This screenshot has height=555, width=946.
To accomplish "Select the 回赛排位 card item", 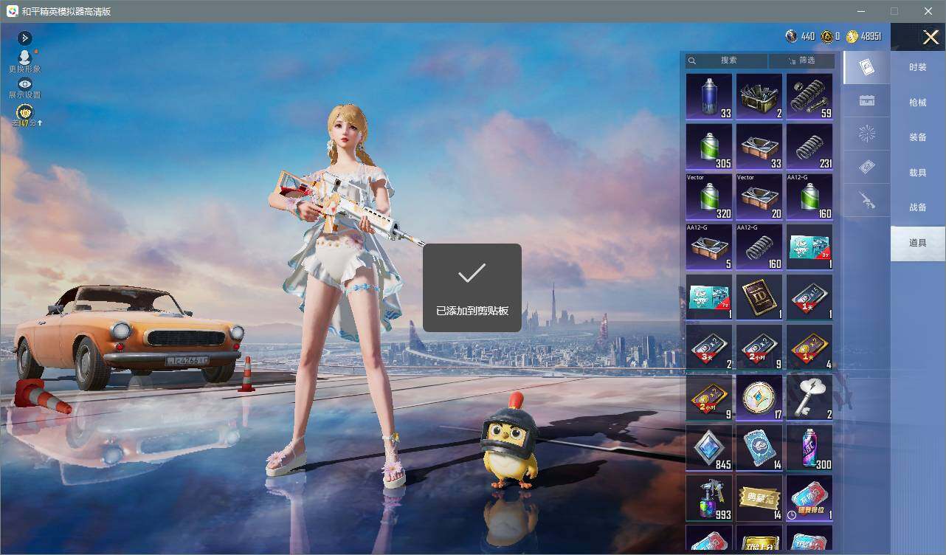I will point(809,498).
